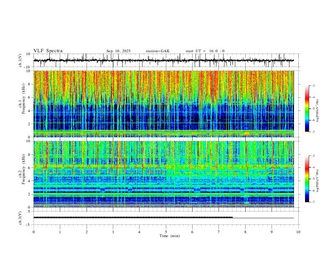This screenshot has width=336, height=260.
Task: Click the 'VLF Spectra' title text
Action: pos(48,51)
